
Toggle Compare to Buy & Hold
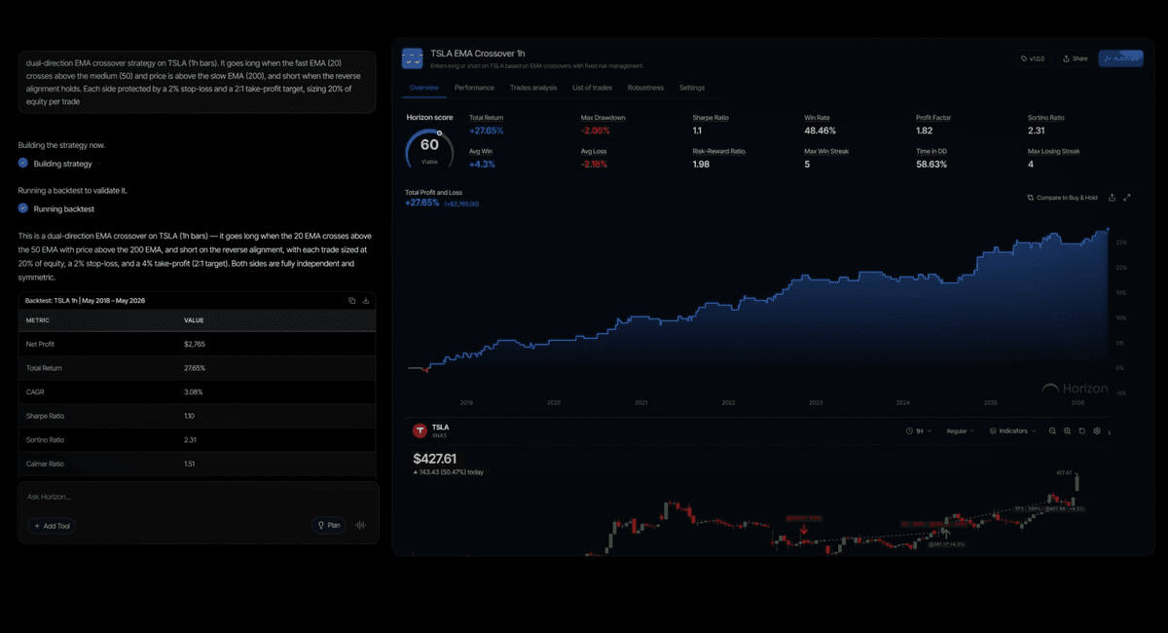pos(1062,198)
